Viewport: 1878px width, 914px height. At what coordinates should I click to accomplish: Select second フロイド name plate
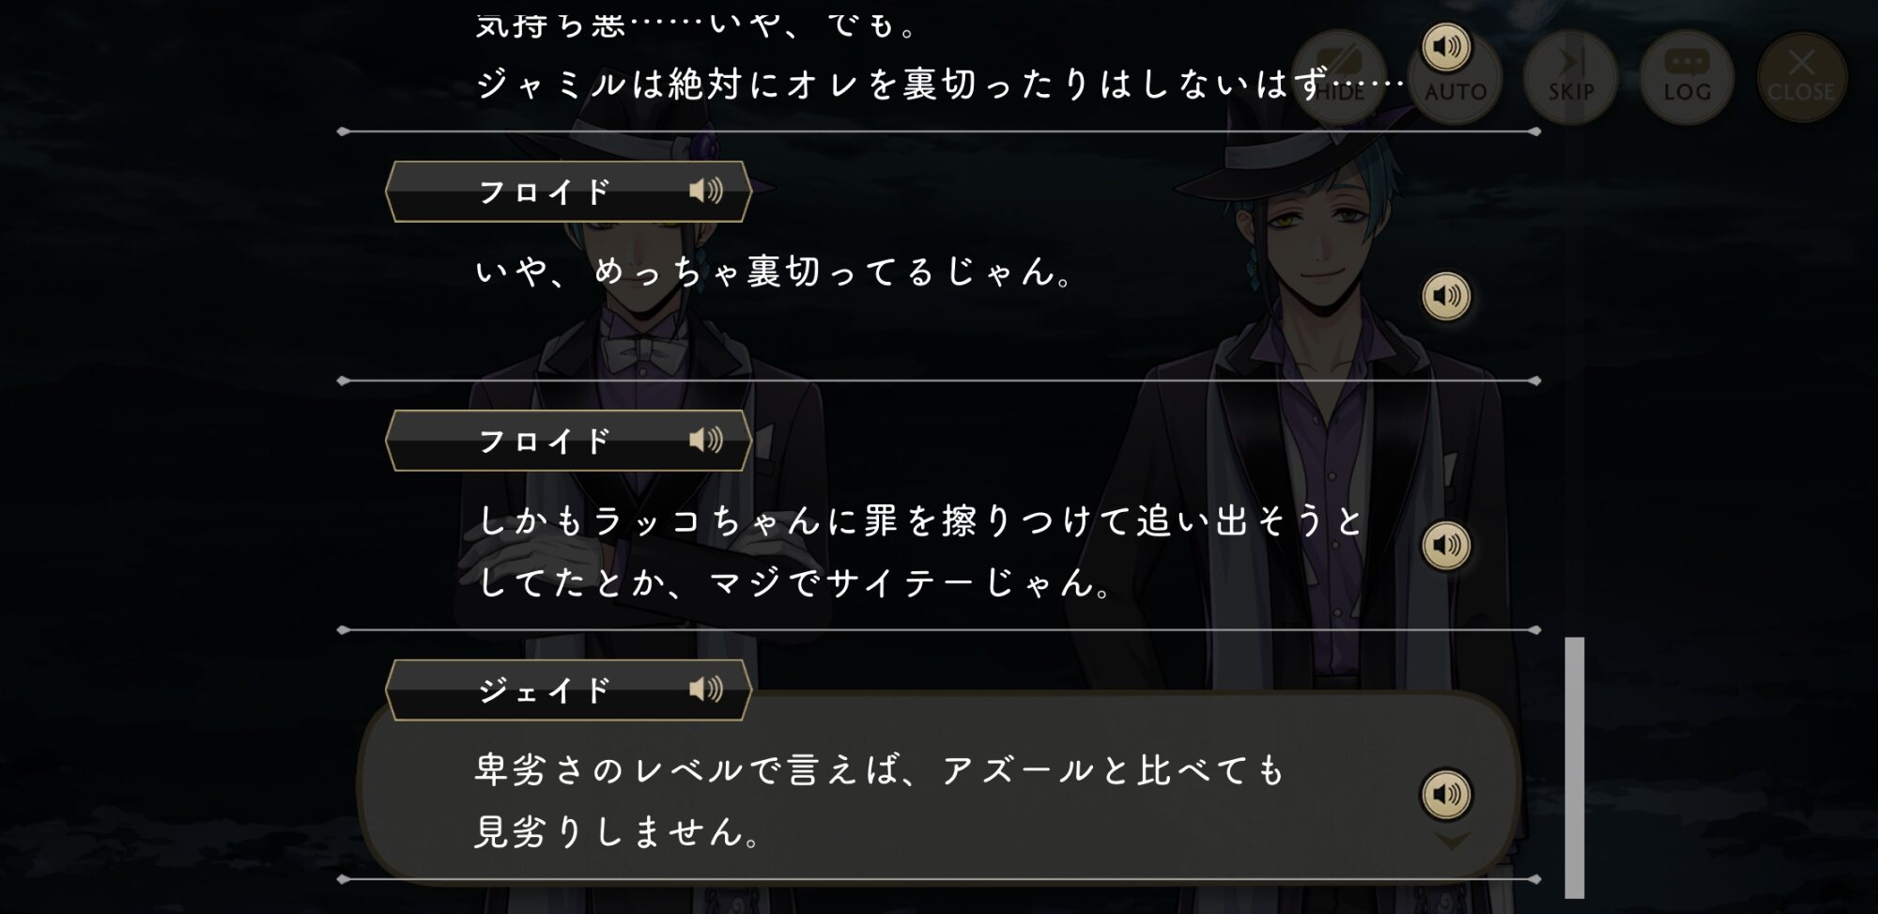[568, 441]
